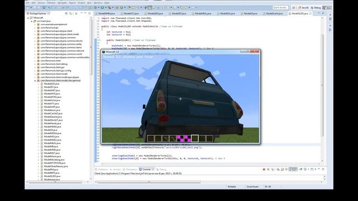358x201 pixels.
Task: Switch to the Java EE perspective
Action: [303, 8]
